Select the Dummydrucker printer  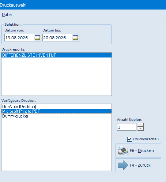click(x=56, y=116)
